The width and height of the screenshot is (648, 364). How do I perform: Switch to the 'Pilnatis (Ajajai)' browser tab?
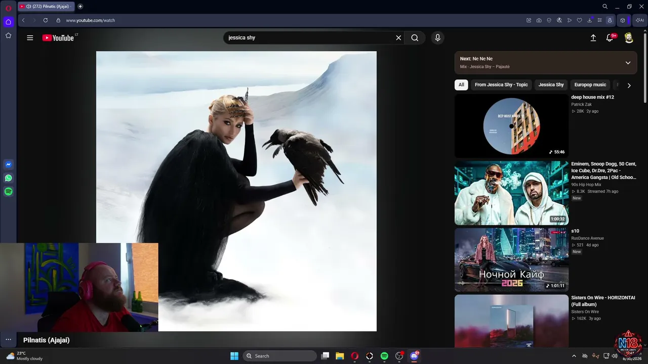[x=46, y=7]
